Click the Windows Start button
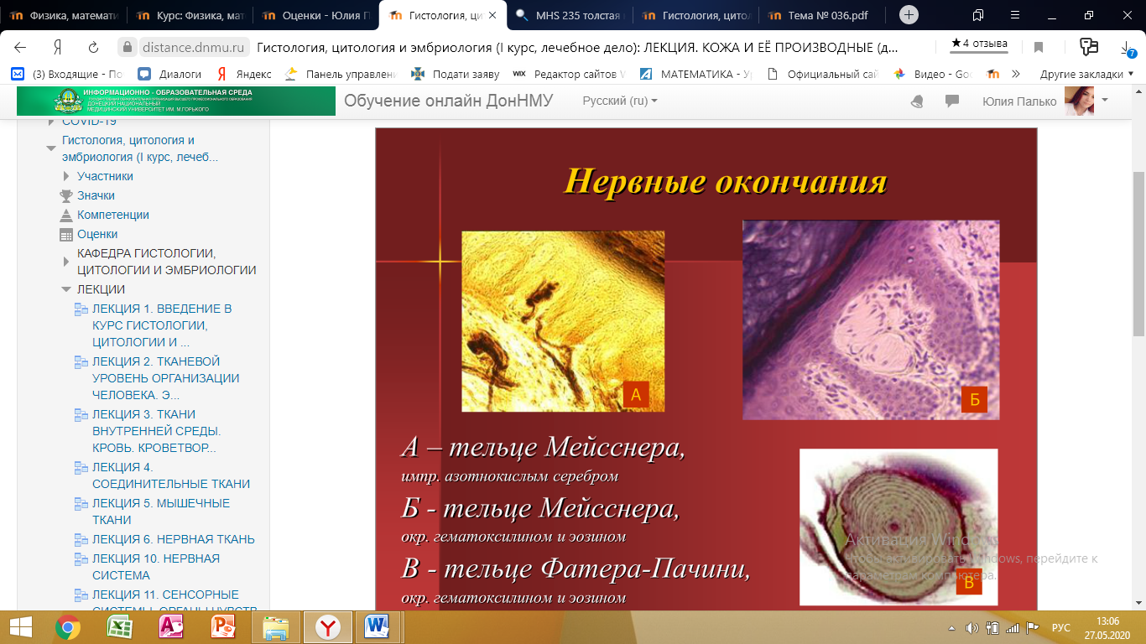The height and width of the screenshot is (644, 1146). pos(20,626)
